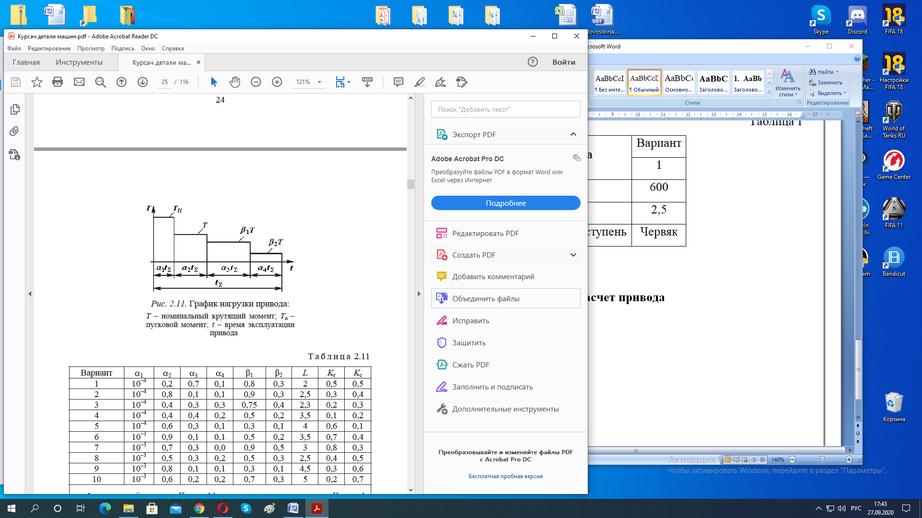
Task: Go to next page arrow
Action: pos(143,82)
